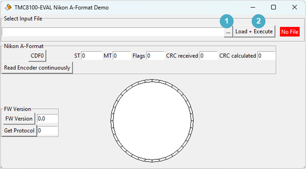Click the red No File status indicator
306x169 pixels.
pyautogui.click(x=290, y=32)
